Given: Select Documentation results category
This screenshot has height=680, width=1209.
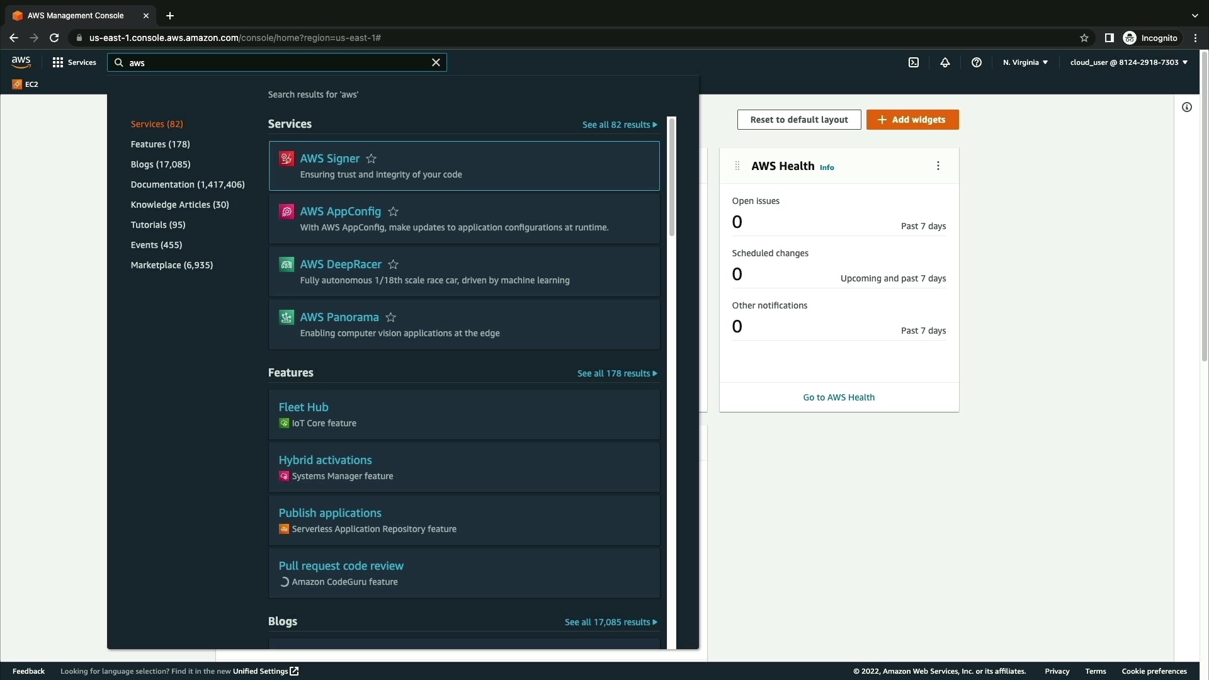Looking at the screenshot, I should point(188,184).
